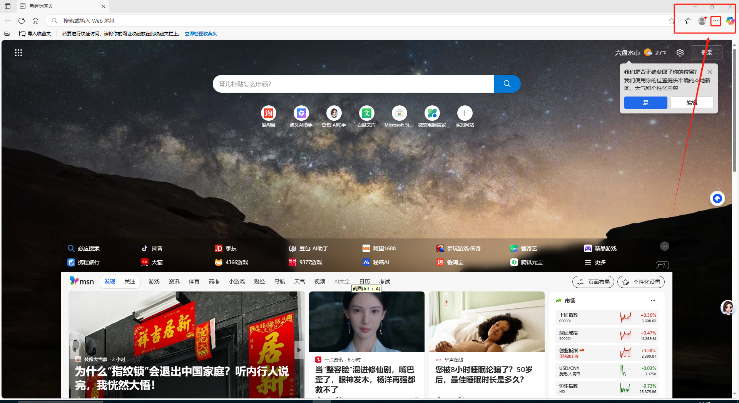739x403 pixels.
Task: Open the app launcher grid icon
Action: pos(18,53)
